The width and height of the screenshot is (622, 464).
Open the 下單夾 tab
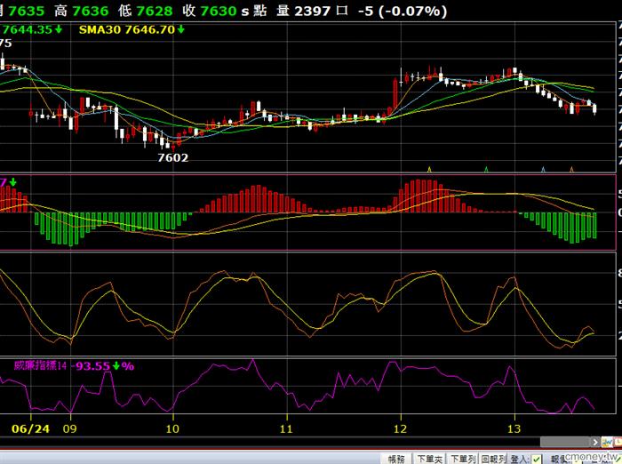pos(429,459)
